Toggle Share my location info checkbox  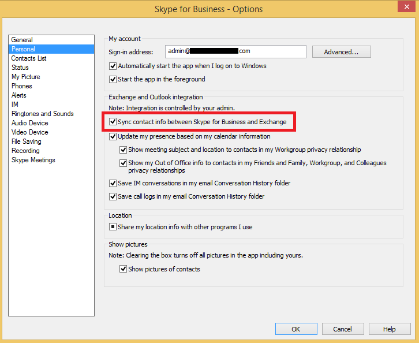(113, 227)
